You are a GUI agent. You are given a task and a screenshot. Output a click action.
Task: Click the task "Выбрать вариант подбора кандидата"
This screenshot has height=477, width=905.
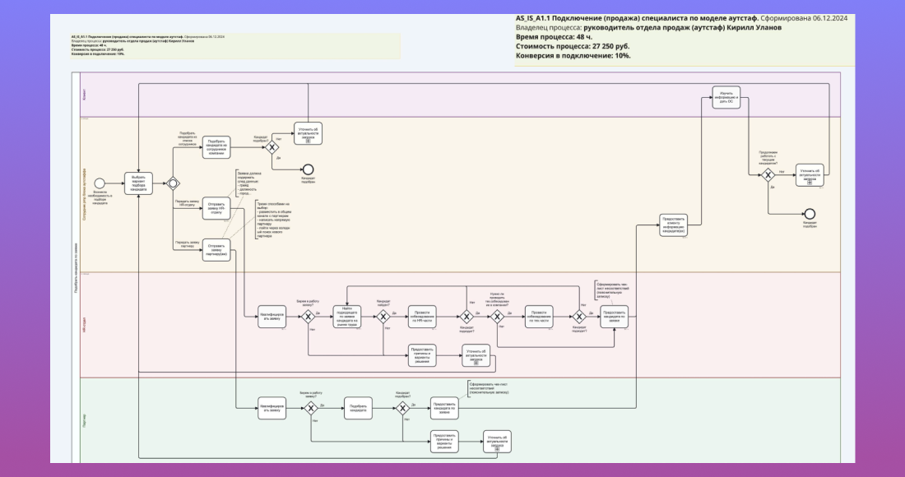click(138, 183)
